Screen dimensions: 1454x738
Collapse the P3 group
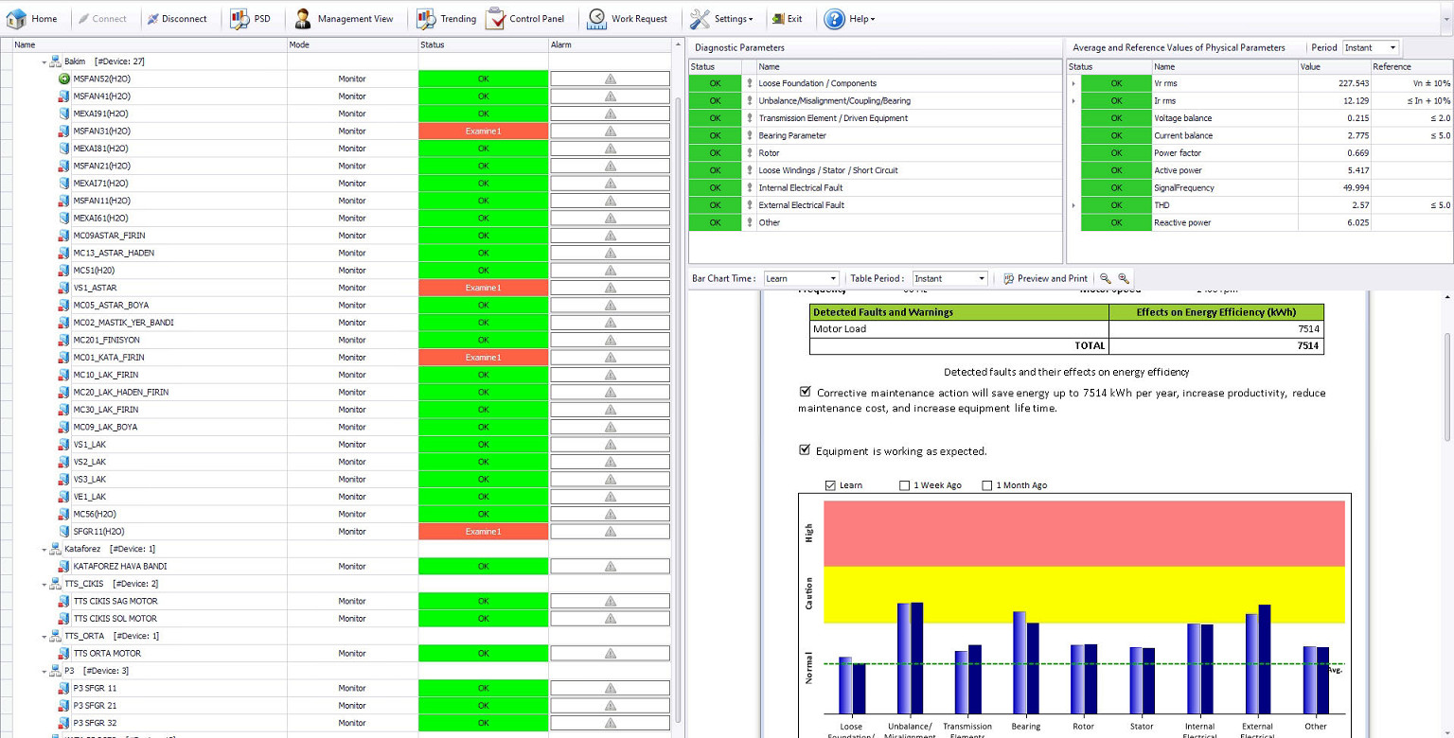point(44,671)
